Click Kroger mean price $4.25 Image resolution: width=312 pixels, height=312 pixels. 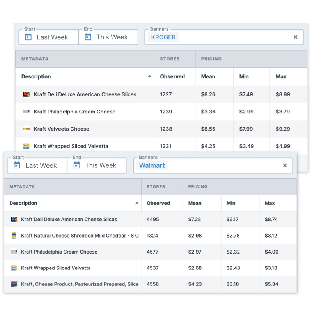pyautogui.click(x=208, y=147)
